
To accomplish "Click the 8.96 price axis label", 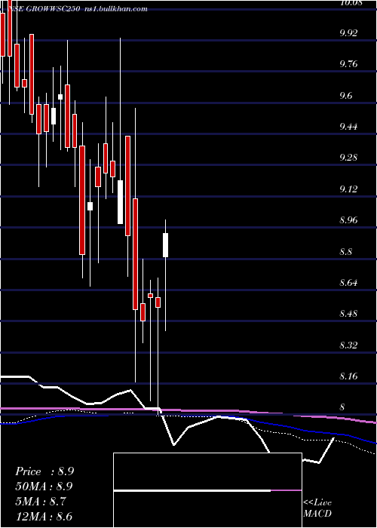I will (348, 220).
